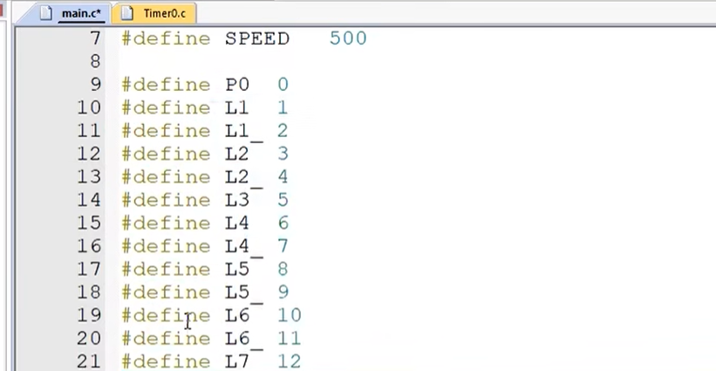Image resolution: width=716 pixels, height=371 pixels.
Task: Click the main.c file icon
Action: [x=46, y=14]
